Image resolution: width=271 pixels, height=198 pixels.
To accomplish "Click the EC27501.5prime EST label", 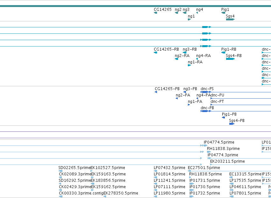I will [x=204, y=168].
